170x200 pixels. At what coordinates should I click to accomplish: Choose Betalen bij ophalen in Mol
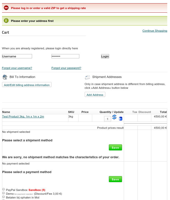(4, 197)
